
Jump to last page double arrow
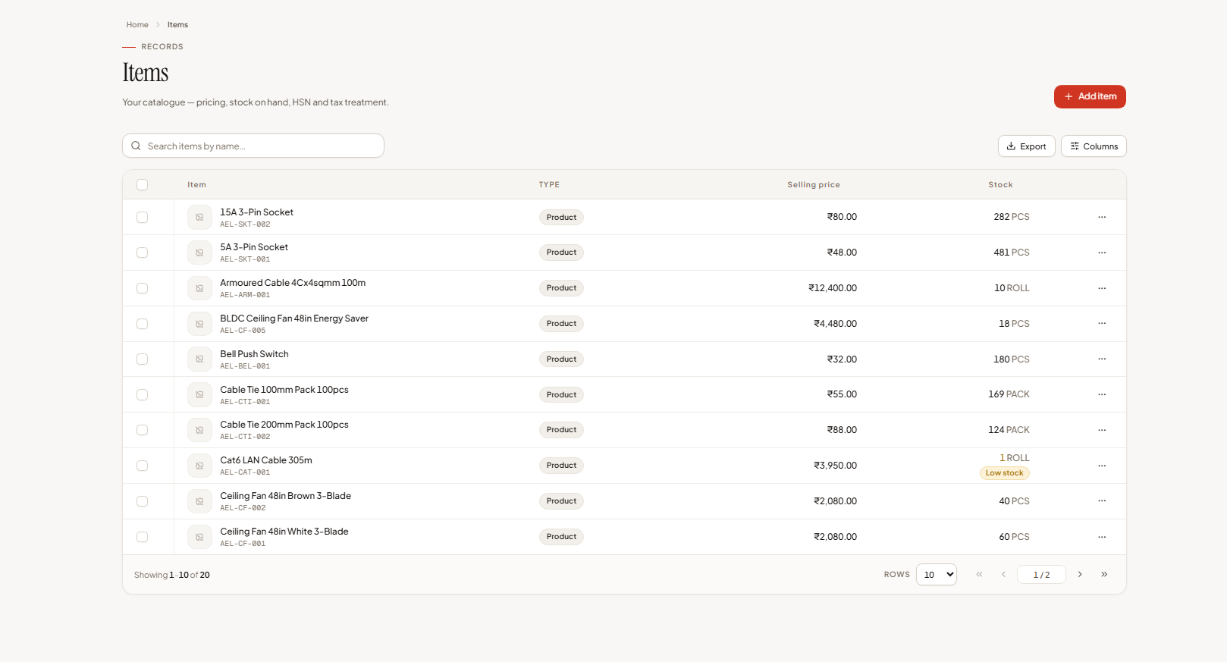pyautogui.click(x=1104, y=575)
